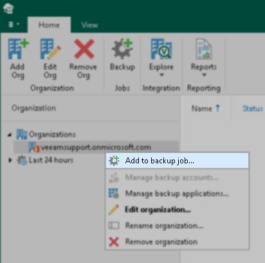Open the main hamburger menu dropdown
The width and height of the screenshot is (265, 263).
[x=14, y=24]
